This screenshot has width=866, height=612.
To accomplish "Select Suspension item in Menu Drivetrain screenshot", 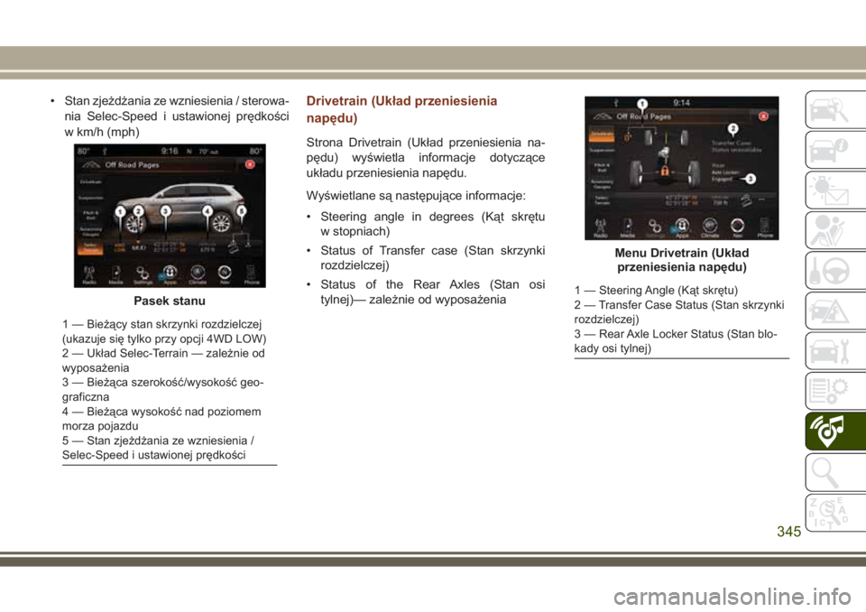I will click(602, 151).
